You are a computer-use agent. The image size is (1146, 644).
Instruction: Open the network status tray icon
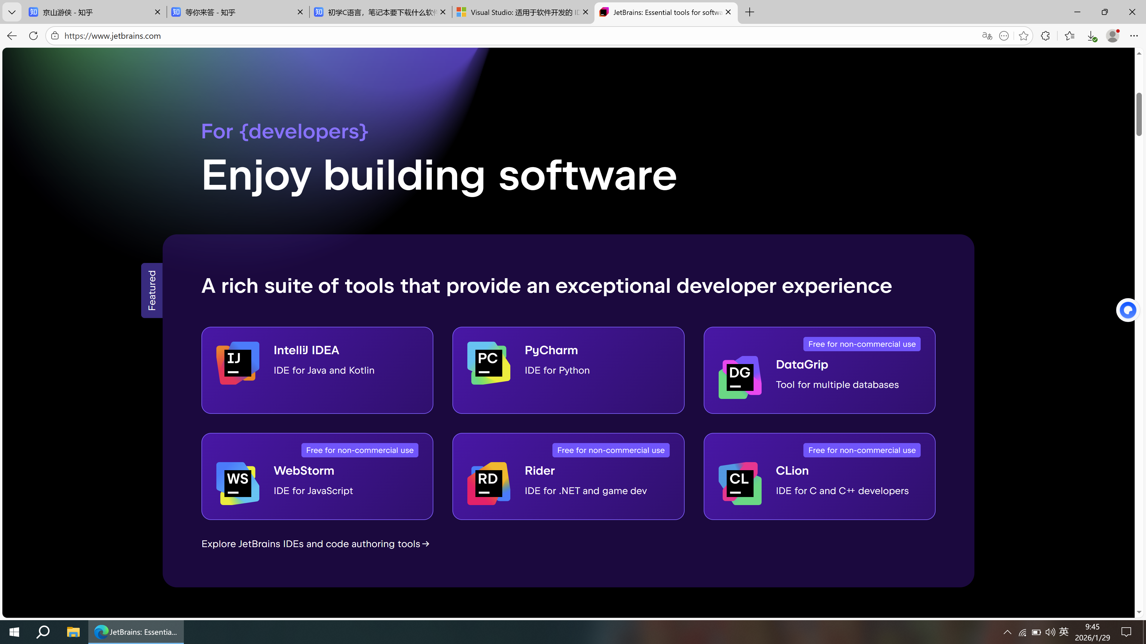click(1022, 632)
